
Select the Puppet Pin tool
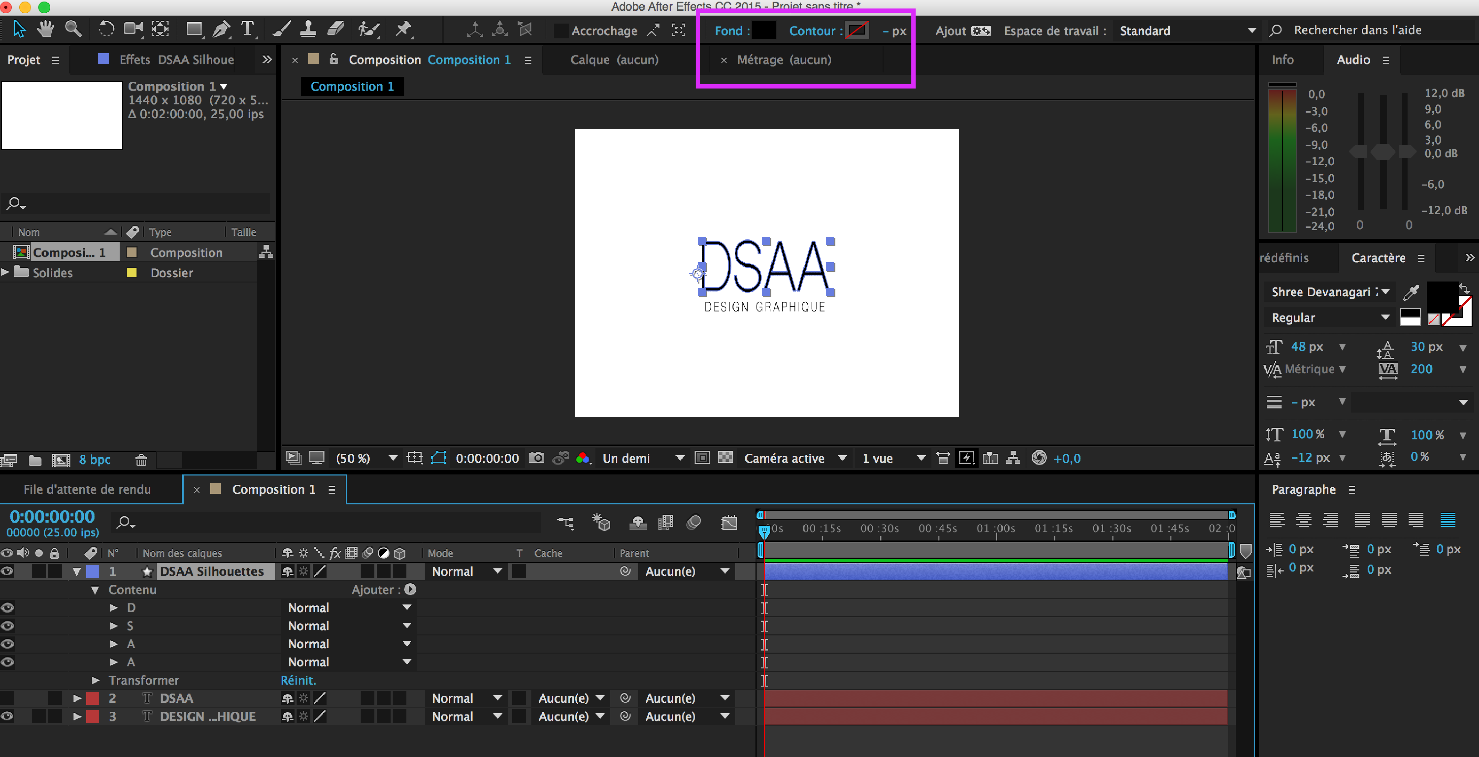click(x=404, y=29)
